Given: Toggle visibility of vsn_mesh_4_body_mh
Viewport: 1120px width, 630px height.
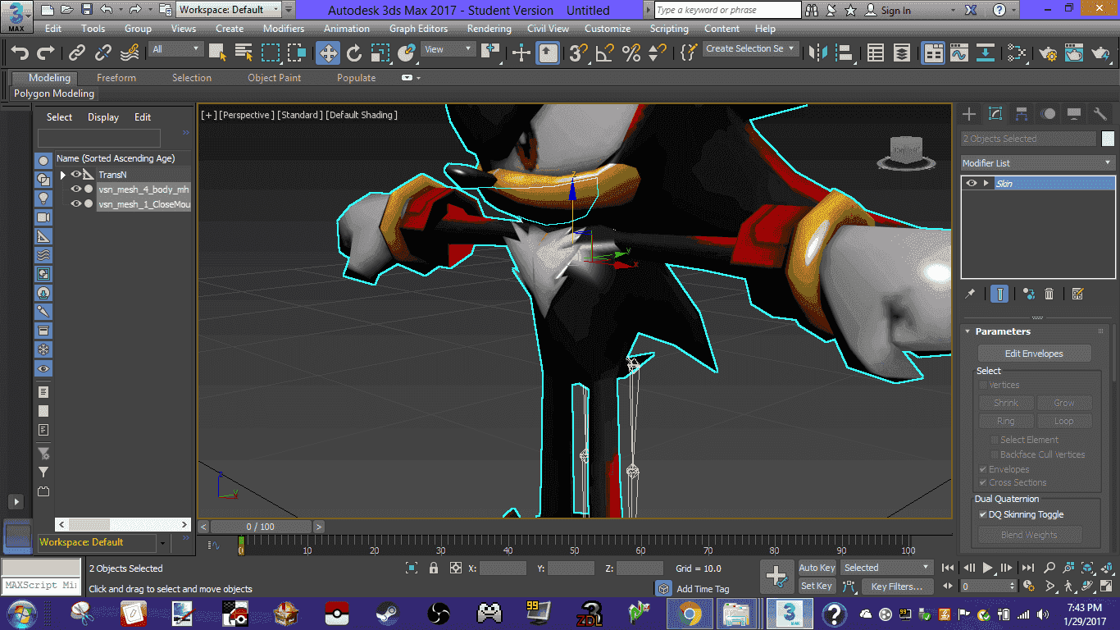Looking at the screenshot, I should [76, 189].
